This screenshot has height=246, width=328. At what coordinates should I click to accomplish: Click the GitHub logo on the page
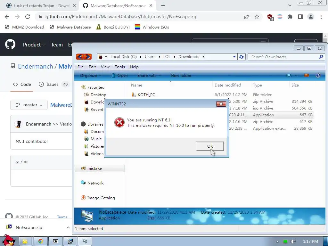pyautogui.click(x=10, y=44)
